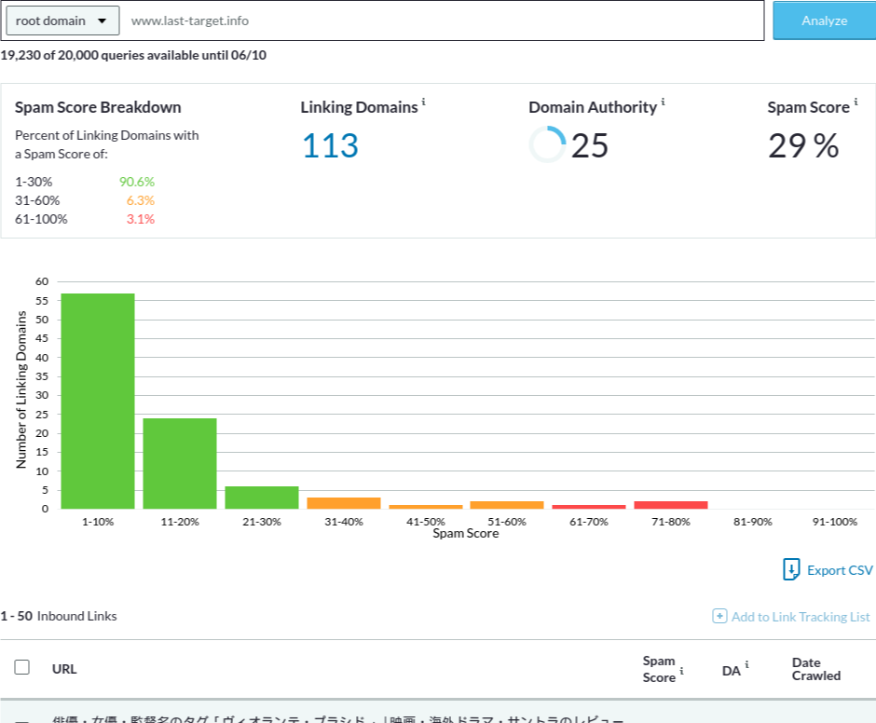Image resolution: width=876 pixels, height=723 pixels.
Task: Select the orange 31-40% spam score bar
Action: [x=344, y=503]
